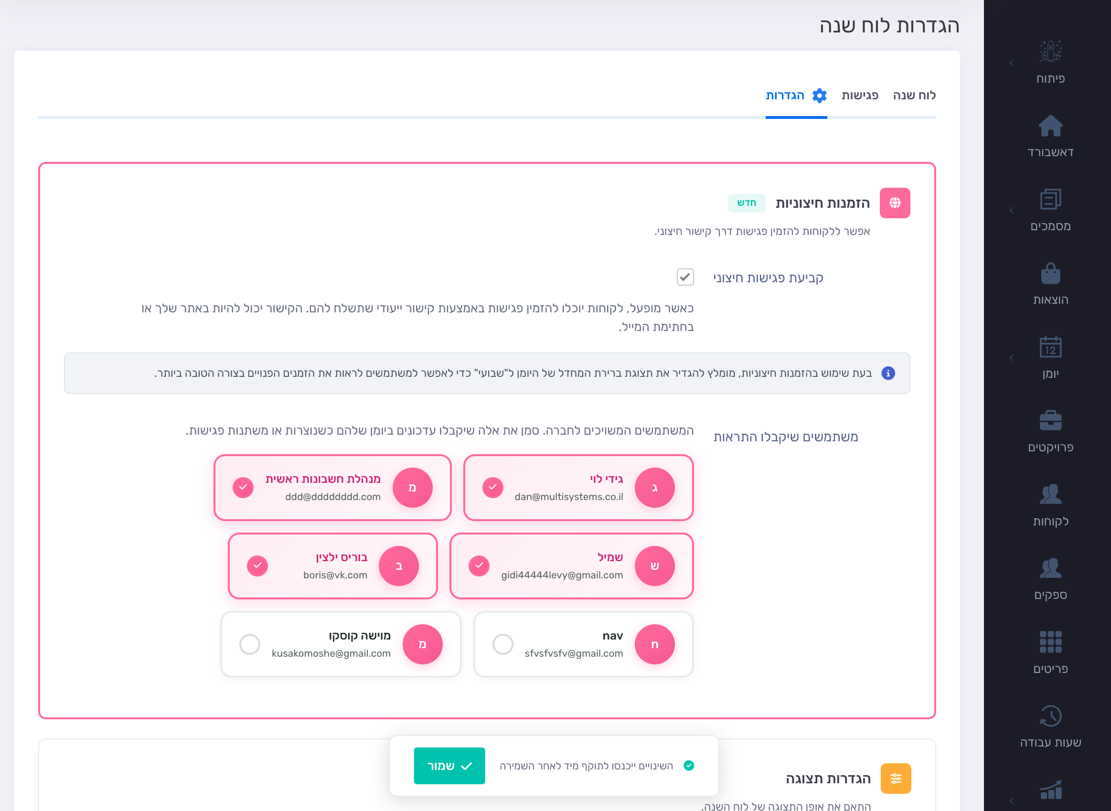The width and height of the screenshot is (1111, 811).
Task: Click the פיתוח rocket icon in sidebar
Action: 1050,52
